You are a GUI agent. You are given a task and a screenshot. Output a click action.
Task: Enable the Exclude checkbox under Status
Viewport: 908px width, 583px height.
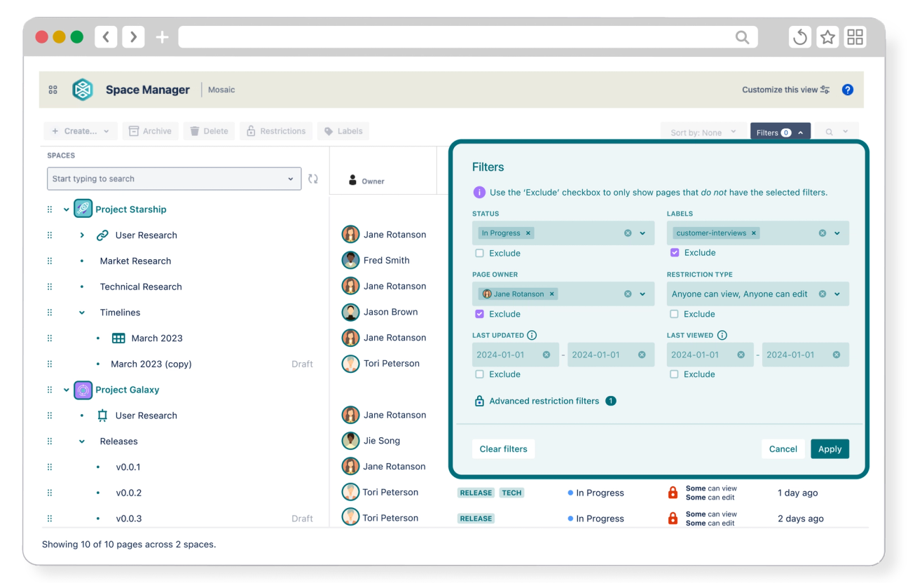(479, 253)
